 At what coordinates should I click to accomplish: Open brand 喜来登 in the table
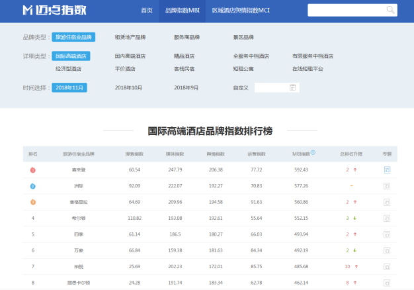pyautogui.click(x=79, y=170)
